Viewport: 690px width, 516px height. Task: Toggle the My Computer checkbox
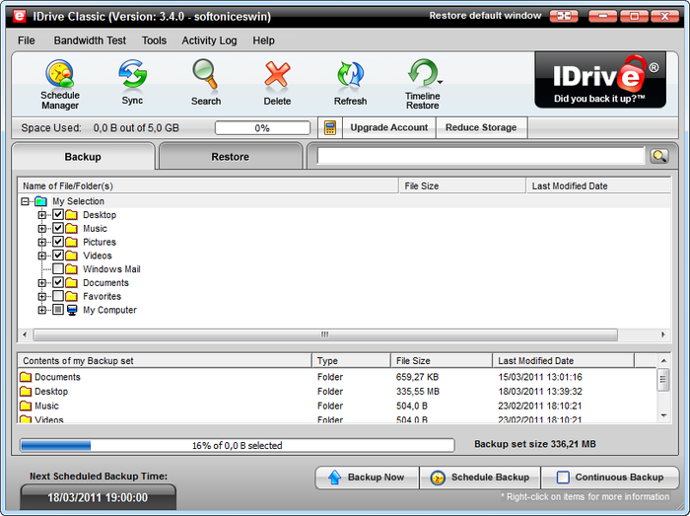[58, 310]
